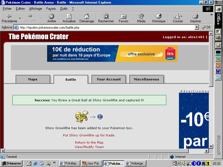Open the address bar URL dropdown

[x=197, y=27]
